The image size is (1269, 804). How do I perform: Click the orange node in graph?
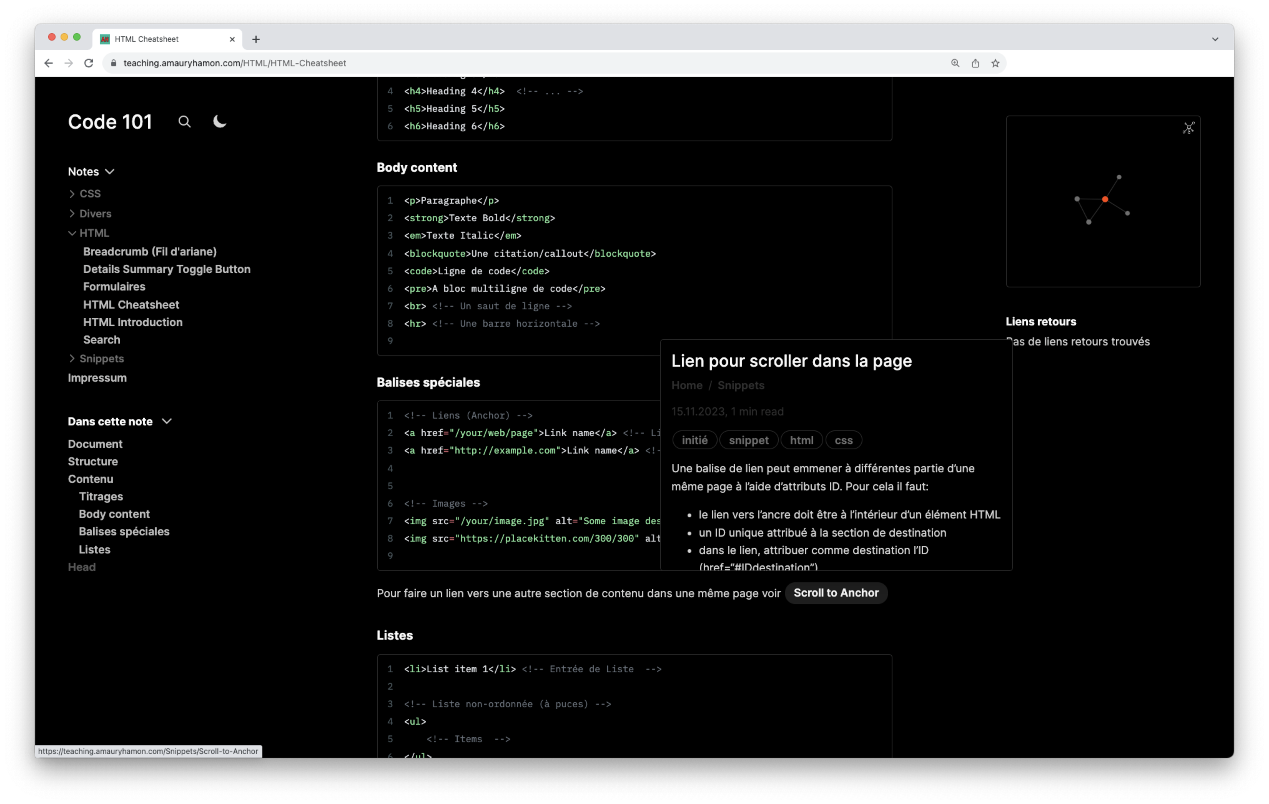[1104, 199]
